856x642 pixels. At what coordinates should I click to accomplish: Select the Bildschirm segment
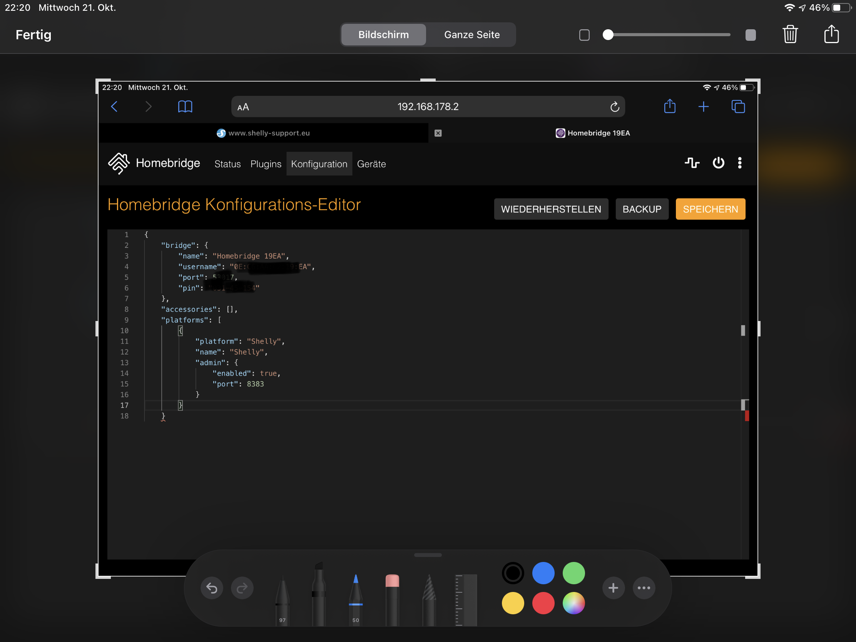click(383, 35)
